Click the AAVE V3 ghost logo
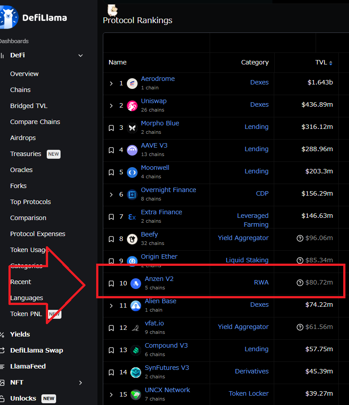Screen dimensions: 349x405 coord(132,150)
